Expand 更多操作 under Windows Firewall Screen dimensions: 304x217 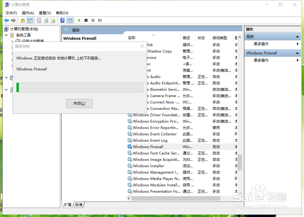261,60
